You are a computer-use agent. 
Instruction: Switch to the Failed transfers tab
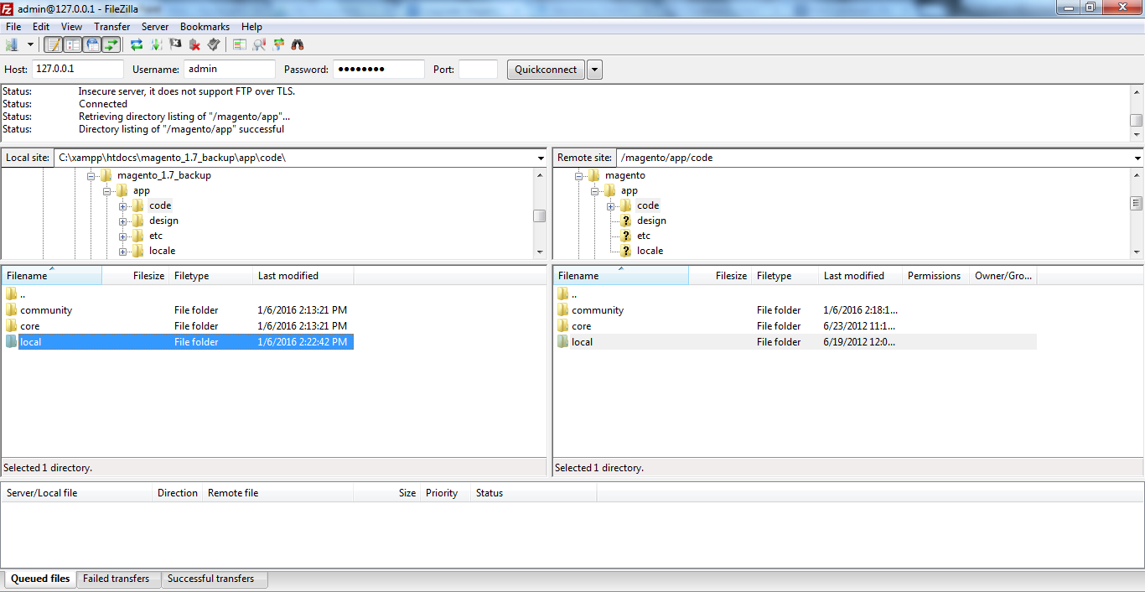point(117,579)
